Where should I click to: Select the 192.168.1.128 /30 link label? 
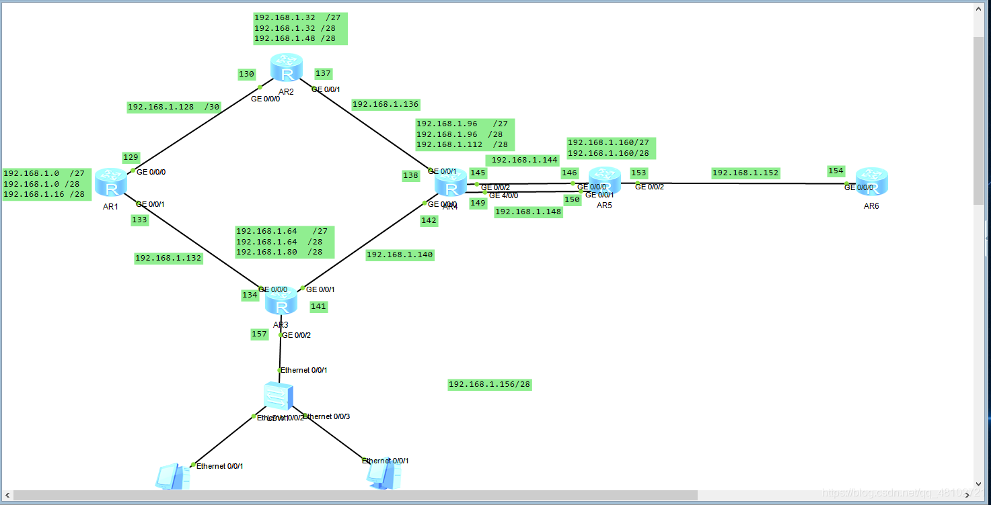(174, 107)
